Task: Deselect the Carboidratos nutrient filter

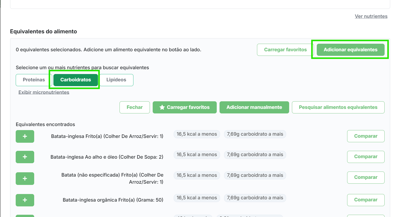Action: coord(75,80)
